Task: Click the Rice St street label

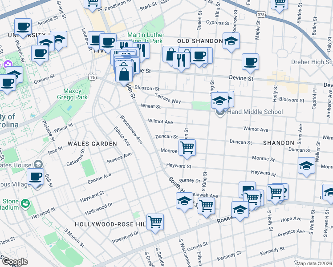Action: [55, 150]
